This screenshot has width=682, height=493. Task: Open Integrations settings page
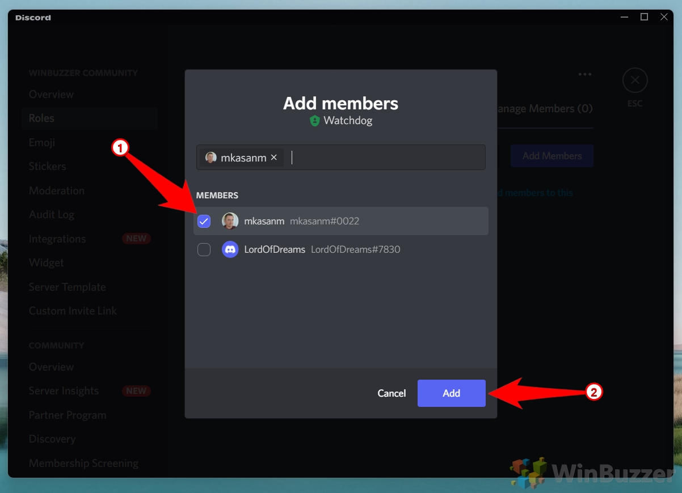coord(57,239)
